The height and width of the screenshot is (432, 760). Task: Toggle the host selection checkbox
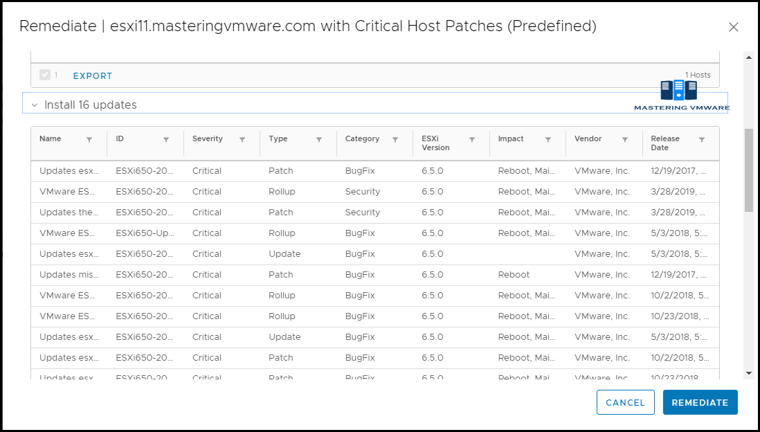coord(46,75)
